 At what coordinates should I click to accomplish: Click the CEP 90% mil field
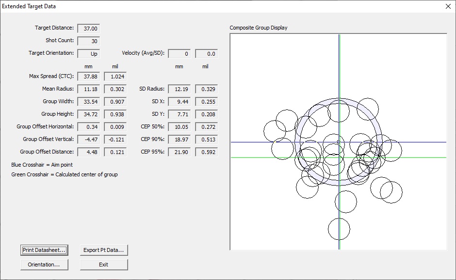pyautogui.click(x=207, y=140)
